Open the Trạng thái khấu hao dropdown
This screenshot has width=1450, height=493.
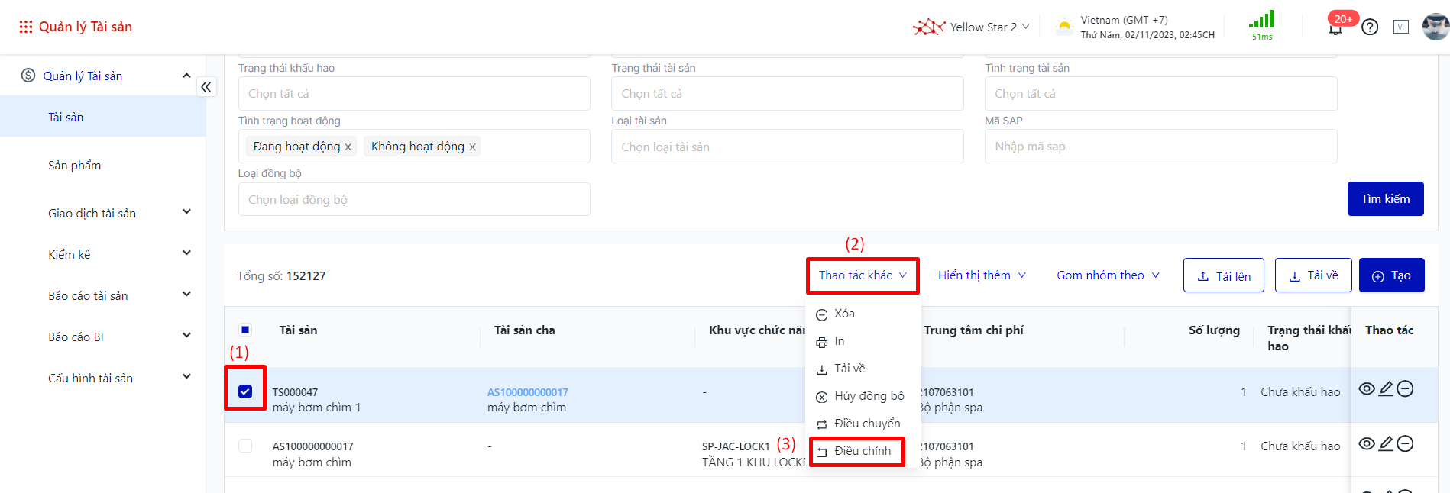click(414, 93)
